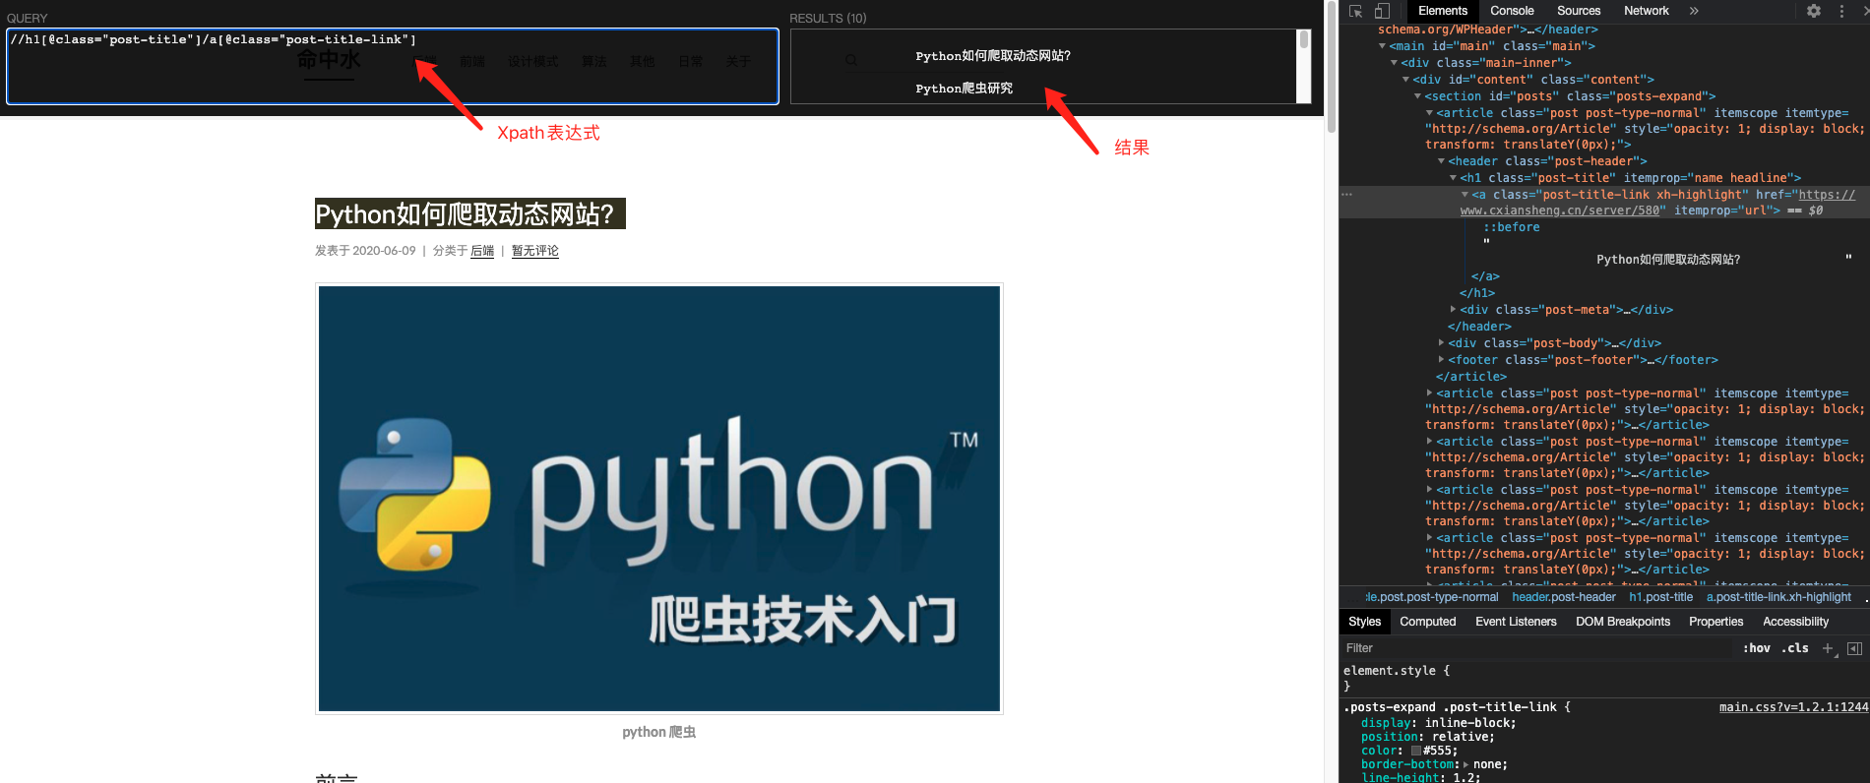This screenshot has height=783, width=1870.
Task: Toggle the computed styles sidebar icon
Action: click(x=1854, y=648)
